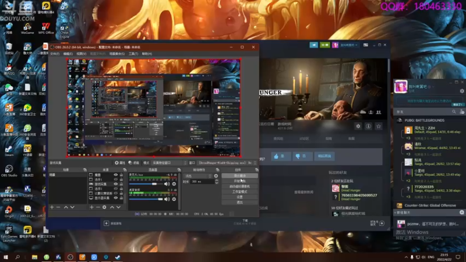Open game info icon on Dread Hunger page
Image resolution: width=466 pixels, height=262 pixels.
tap(368, 126)
